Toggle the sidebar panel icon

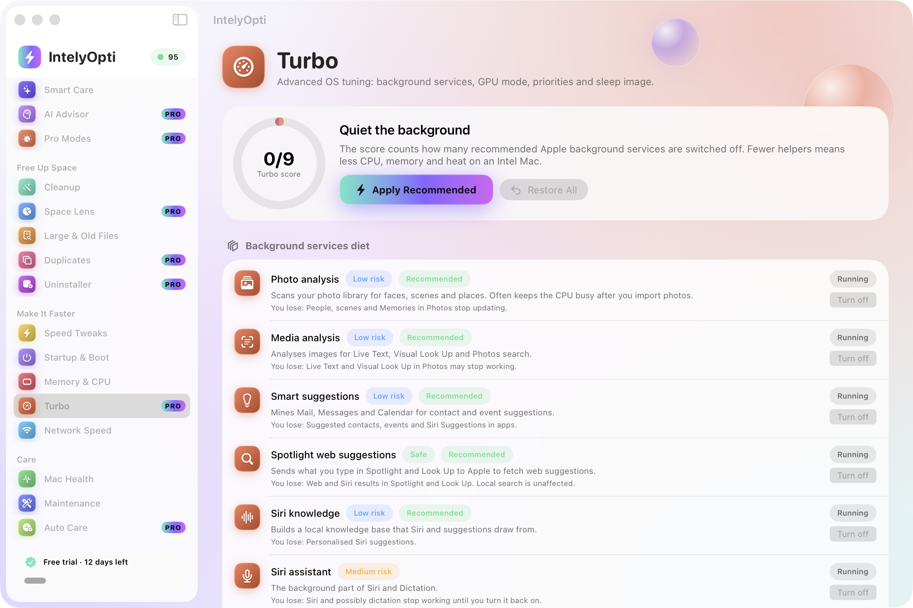point(180,20)
